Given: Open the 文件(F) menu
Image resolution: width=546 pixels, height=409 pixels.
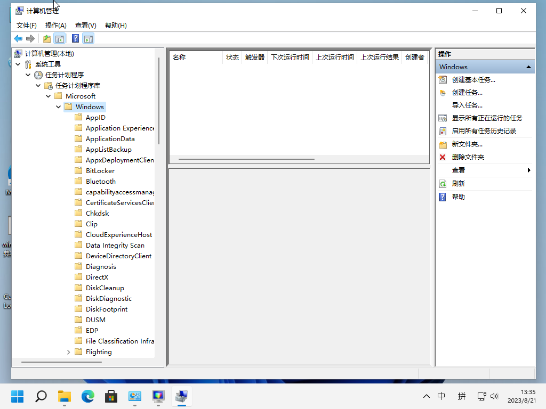Looking at the screenshot, I should [27, 26].
